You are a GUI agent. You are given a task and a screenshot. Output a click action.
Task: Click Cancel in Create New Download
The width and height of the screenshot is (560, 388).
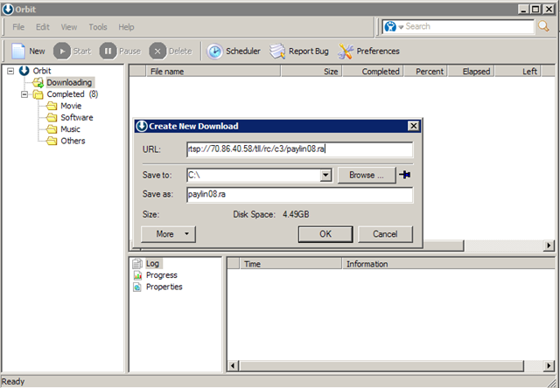coord(385,234)
